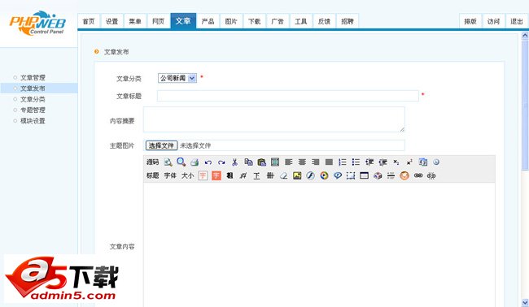
Task: Open the text color picker
Action: coord(203,175)
